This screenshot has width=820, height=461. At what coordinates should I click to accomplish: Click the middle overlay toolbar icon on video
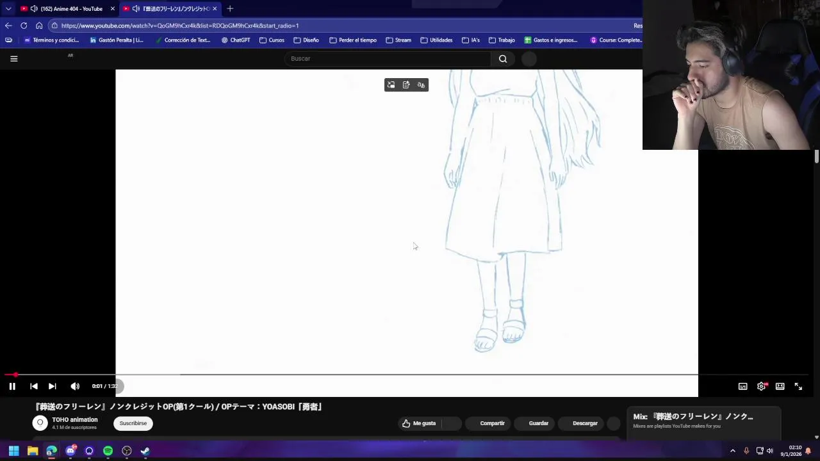(406, 85)
